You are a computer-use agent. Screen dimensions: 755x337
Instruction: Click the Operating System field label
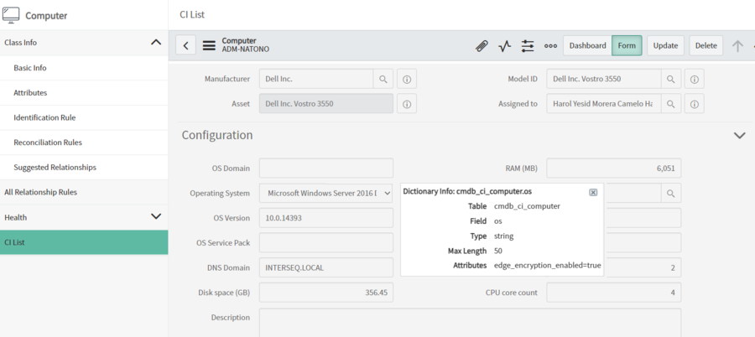coord(220,194)
